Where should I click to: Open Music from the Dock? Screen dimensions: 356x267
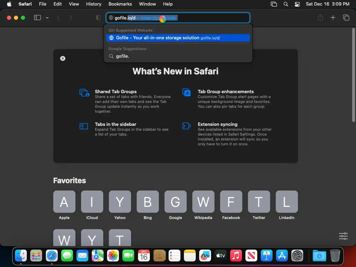236,256
